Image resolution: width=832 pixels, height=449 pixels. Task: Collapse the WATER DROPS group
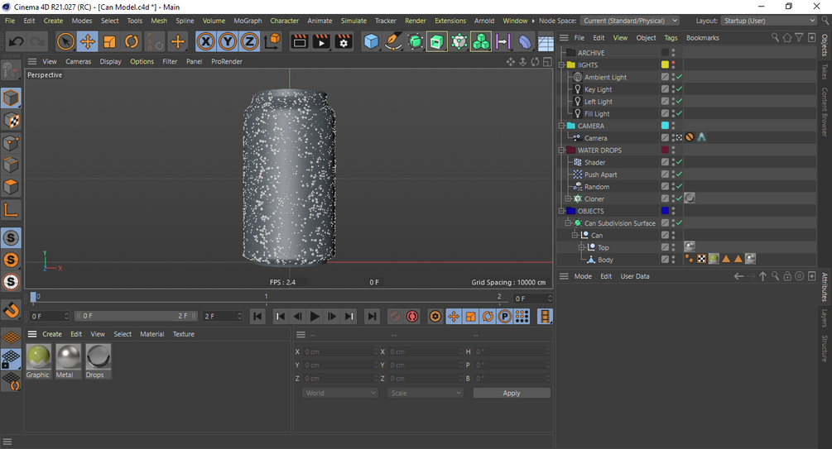[561, 150]
